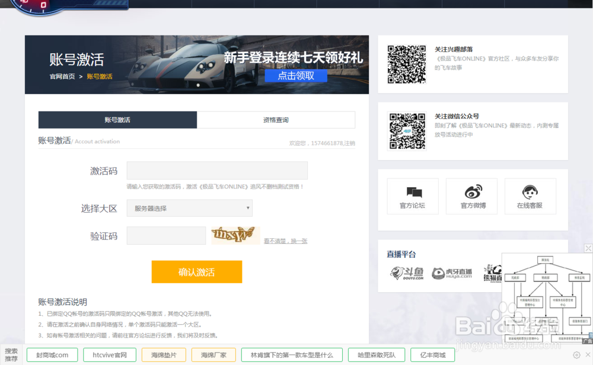
Task: Click the 直播平台 heading
Action: click(x=401, y=254)
